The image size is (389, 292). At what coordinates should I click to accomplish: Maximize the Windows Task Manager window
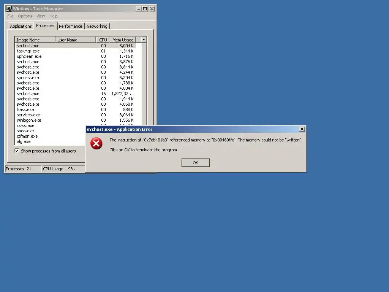coord(145,9)
